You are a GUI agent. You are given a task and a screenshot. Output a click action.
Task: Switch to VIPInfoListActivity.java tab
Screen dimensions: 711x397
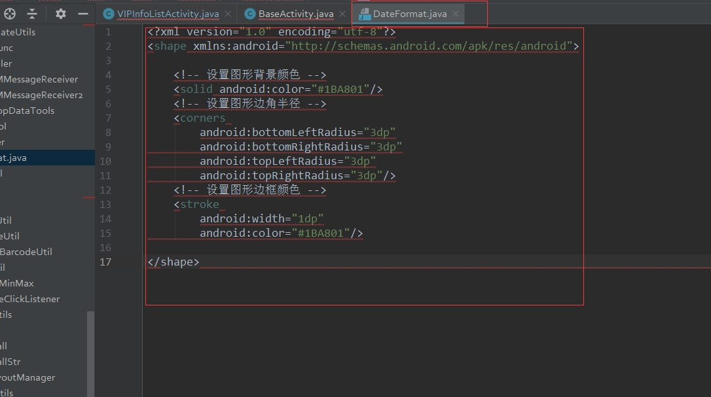pos(168,14)
